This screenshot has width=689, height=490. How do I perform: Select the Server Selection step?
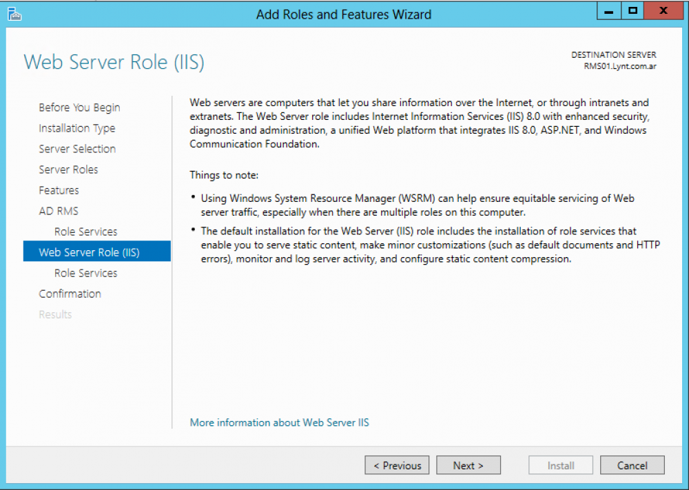[x=77, y=149]
